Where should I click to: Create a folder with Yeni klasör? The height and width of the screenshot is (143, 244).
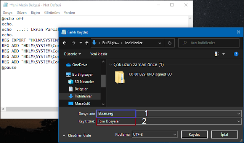(99, 54)
